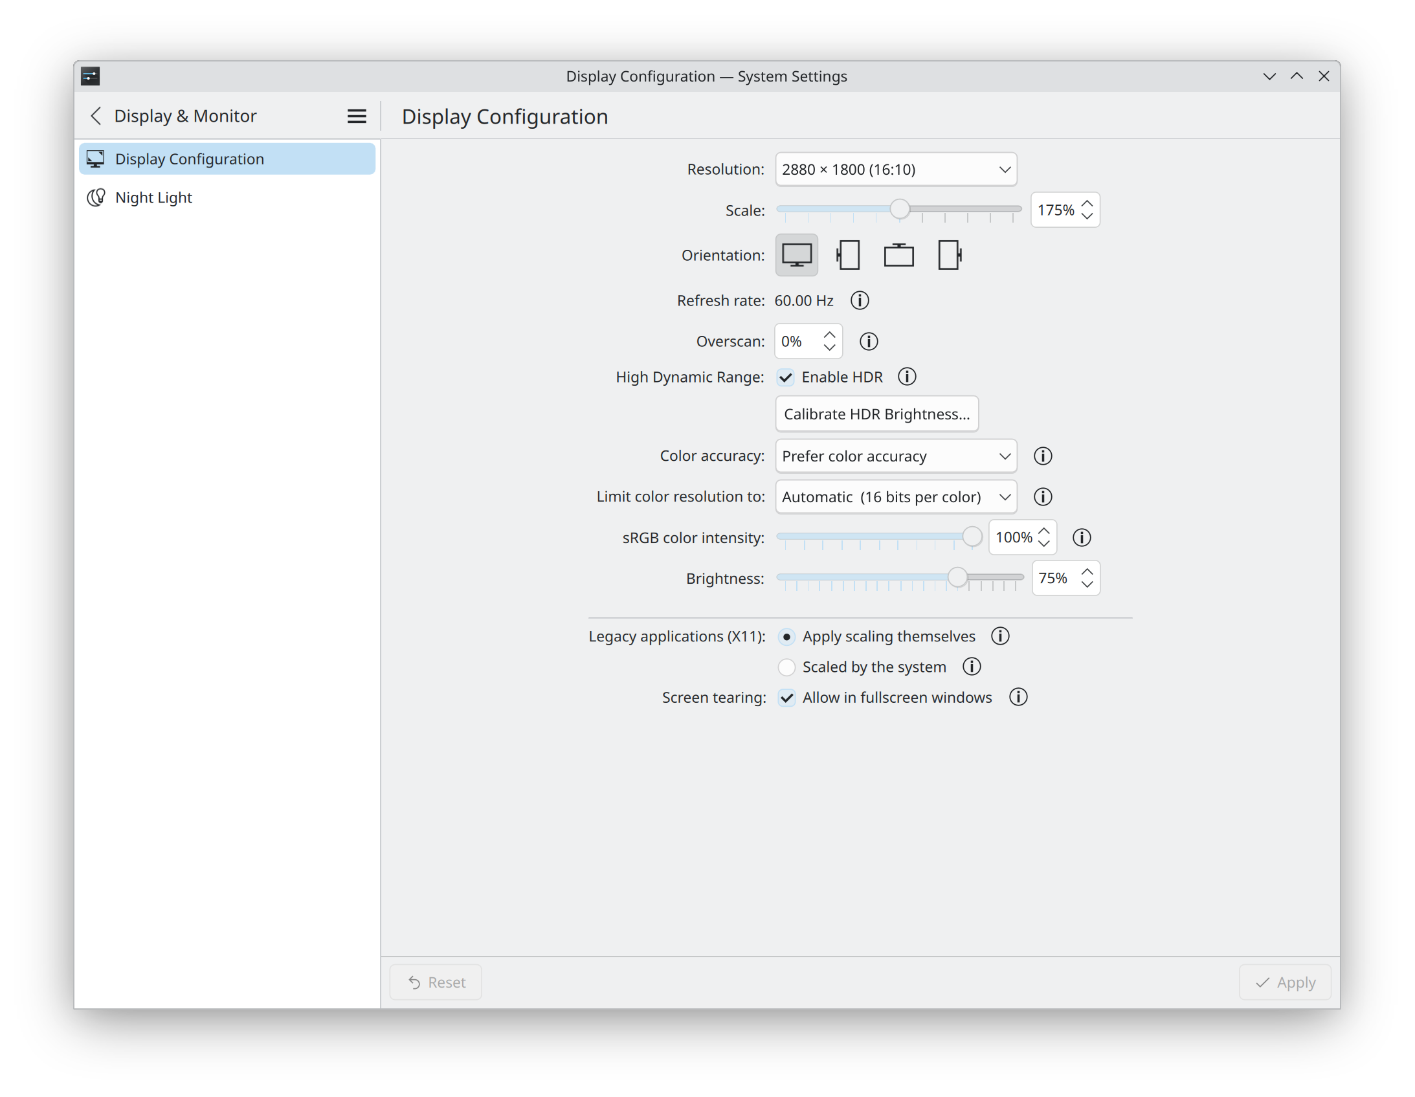Click the info icon next to Enable HDR
The image size is (1415, 1097).
tap(906, 377)
